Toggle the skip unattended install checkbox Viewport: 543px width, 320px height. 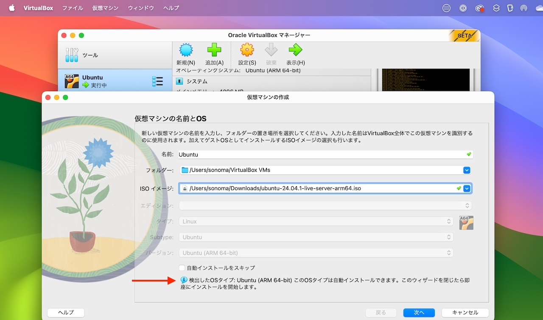182,268
